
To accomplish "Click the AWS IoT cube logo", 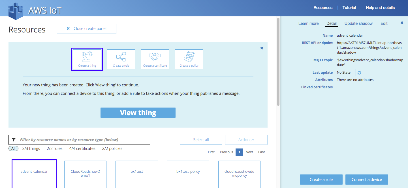I will (x=16, y=11).
